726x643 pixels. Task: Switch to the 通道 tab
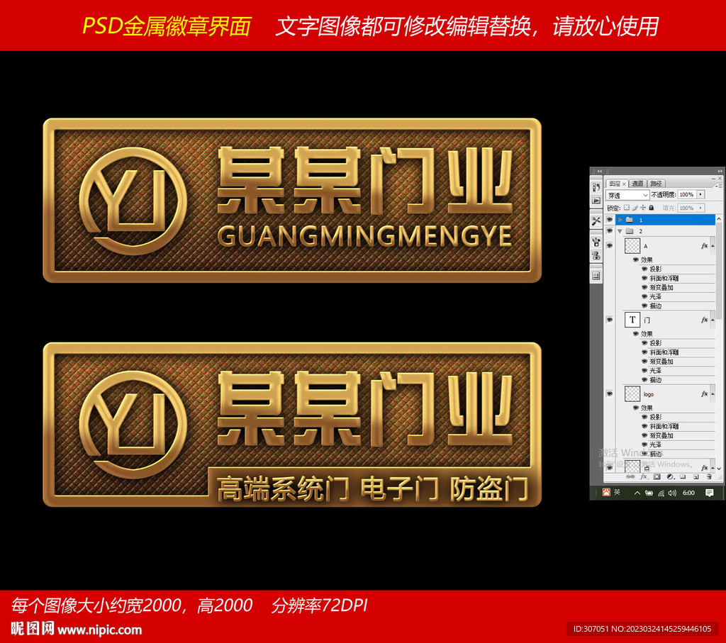coord(637,184)
